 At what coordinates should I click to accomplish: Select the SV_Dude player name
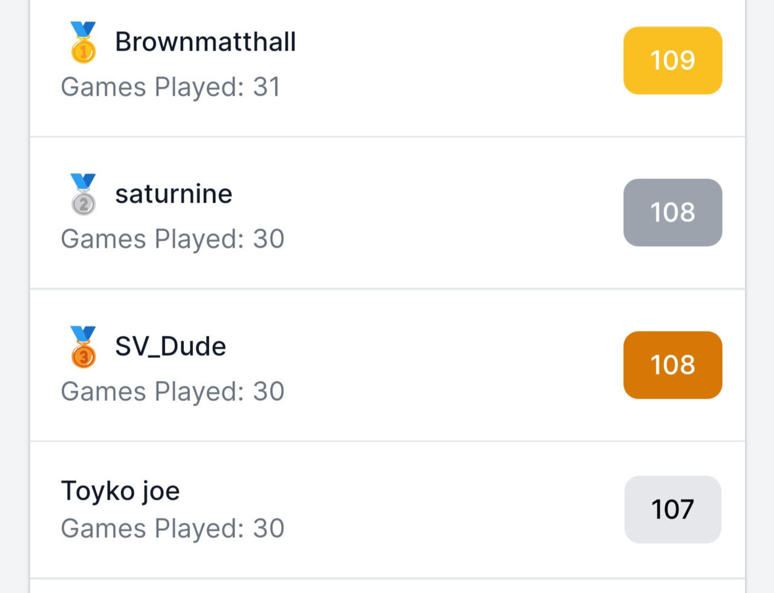171,346
